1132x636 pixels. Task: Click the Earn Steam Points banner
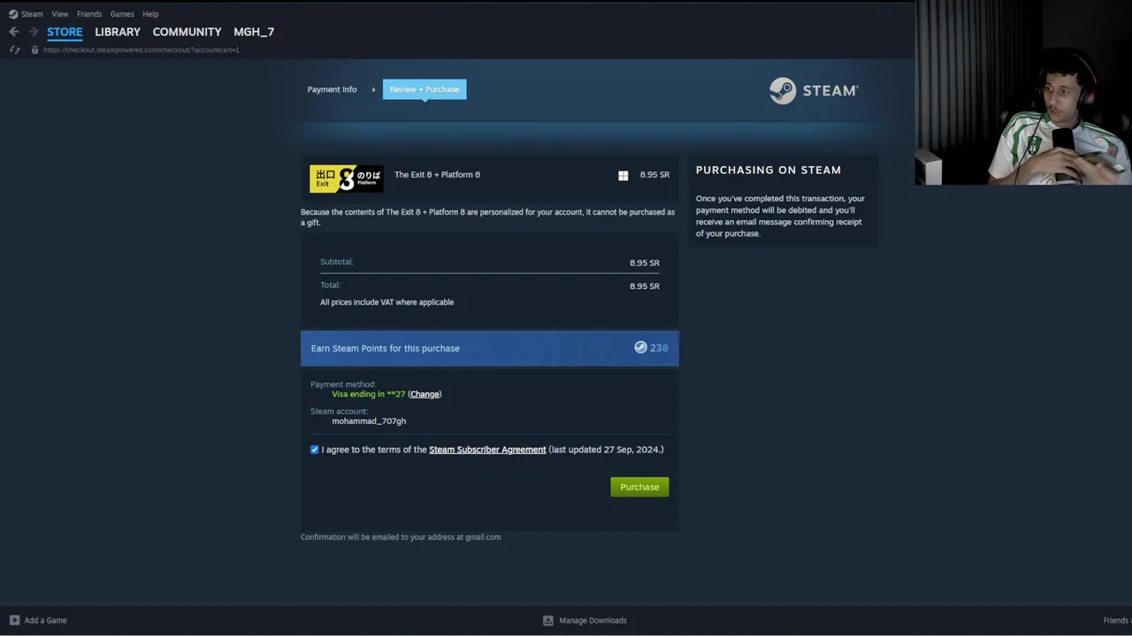[489, 348]
